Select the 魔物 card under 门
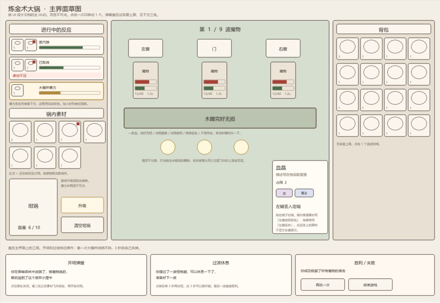 (x=214, y=81)
